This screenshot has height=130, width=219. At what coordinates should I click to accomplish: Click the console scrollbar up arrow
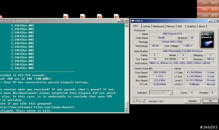click(126, 25)
